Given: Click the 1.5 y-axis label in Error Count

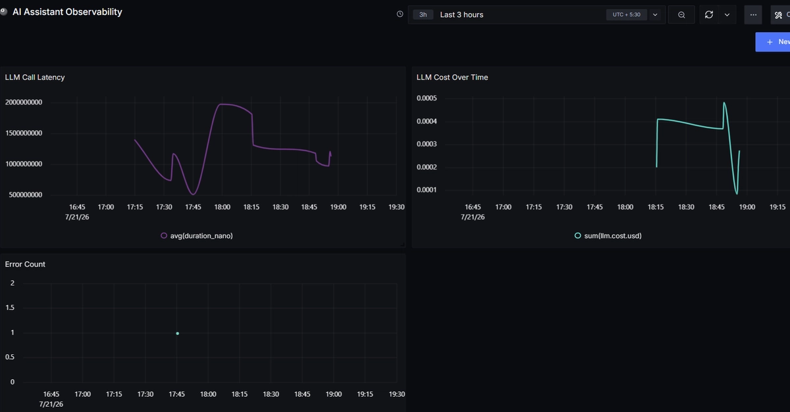Looking at the screenshot, I should point(11,308).
